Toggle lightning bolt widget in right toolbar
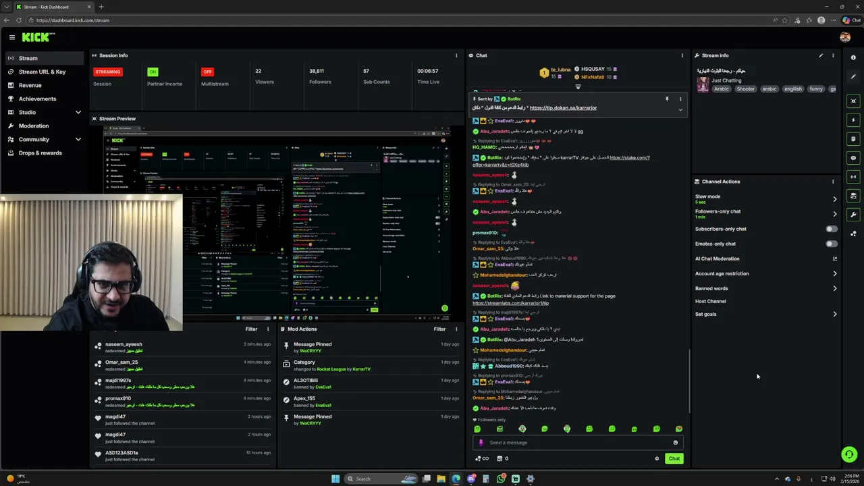Image resolution: width=864 pixels, height=486 pixels. 853,120
